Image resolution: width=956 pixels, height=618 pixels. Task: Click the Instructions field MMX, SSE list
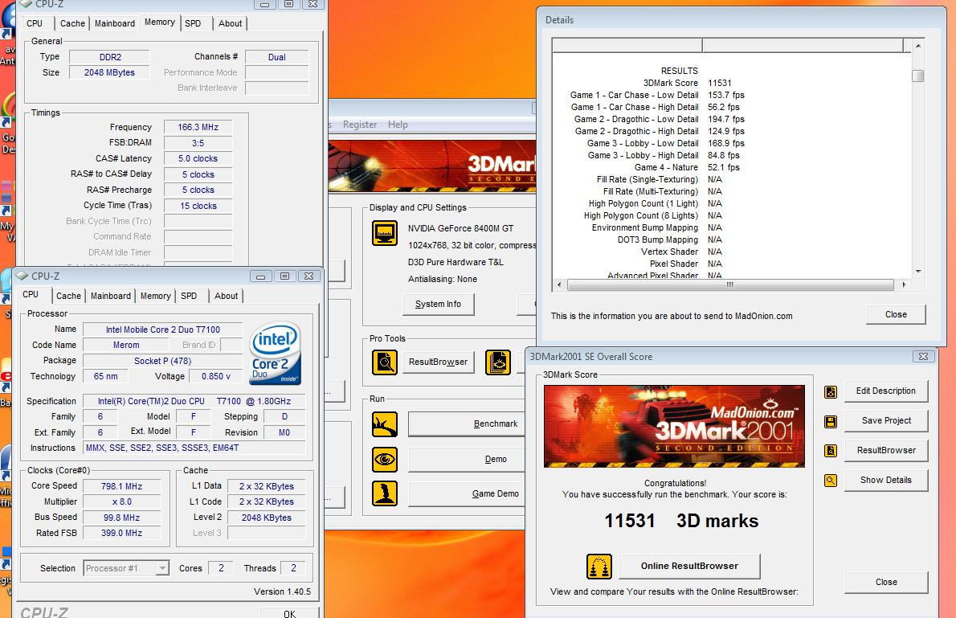click(194, 448)
